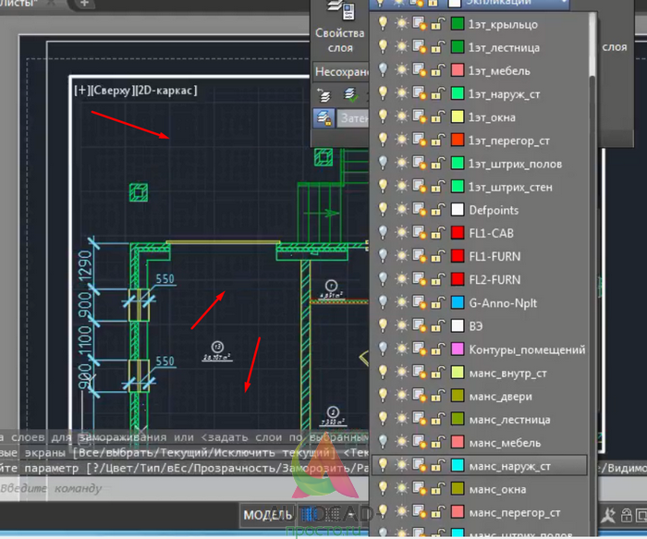Click the layer match icon left of checkmark icon
The height and width of the screenshot is (539, 647).
tap(323, 95)
